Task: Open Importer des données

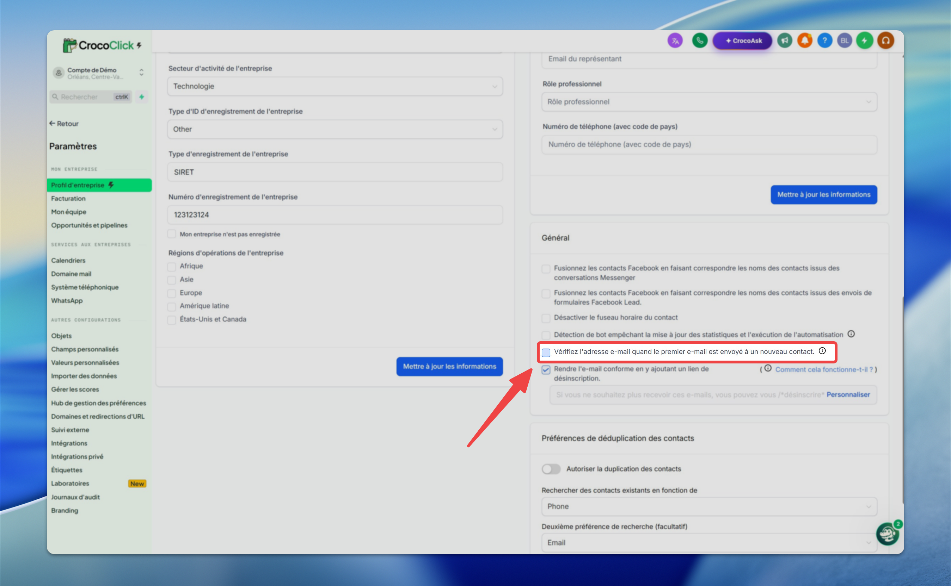Action: (x=84, y=376)
